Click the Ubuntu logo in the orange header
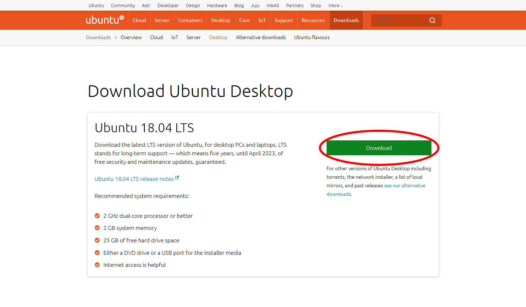 tap(105, 20)
